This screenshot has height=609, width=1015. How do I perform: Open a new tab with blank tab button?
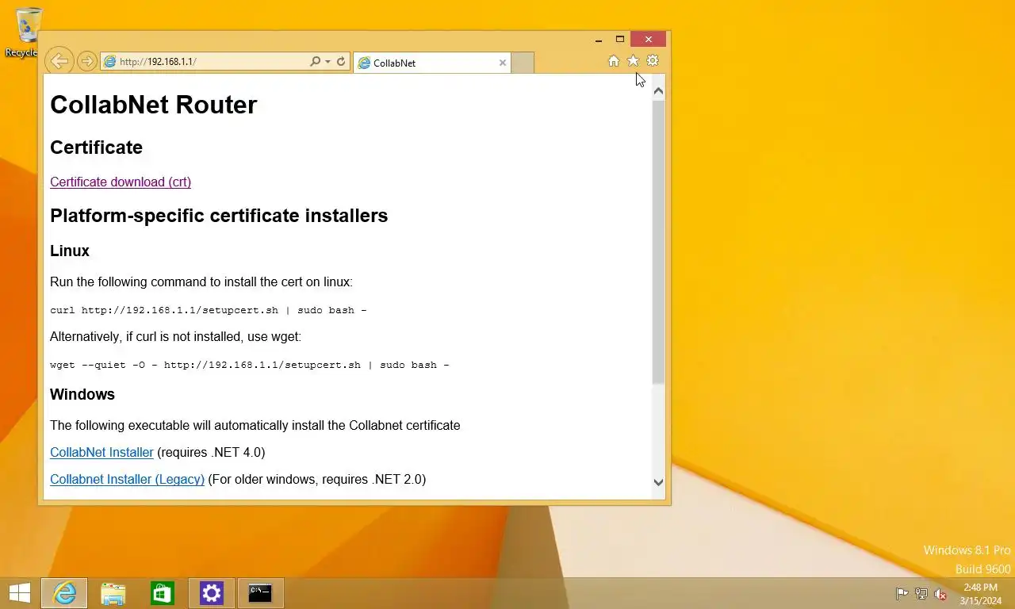(x=523, y=63)
